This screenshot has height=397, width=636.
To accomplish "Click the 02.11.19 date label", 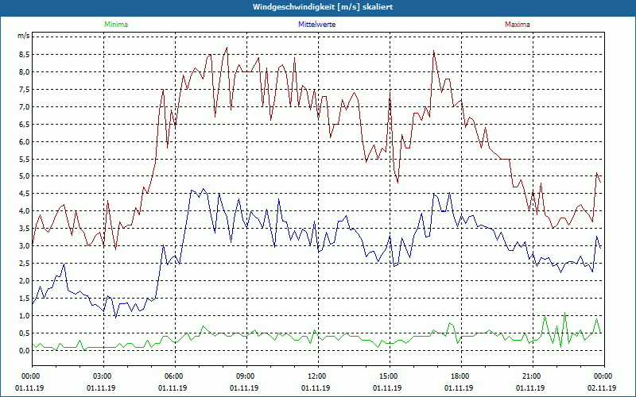I will (602, 387).
